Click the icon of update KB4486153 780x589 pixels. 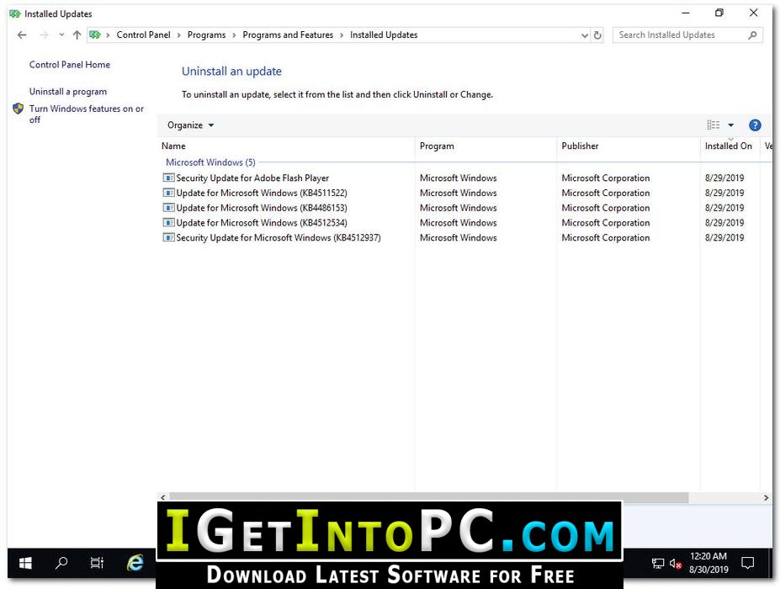point(169,208)
